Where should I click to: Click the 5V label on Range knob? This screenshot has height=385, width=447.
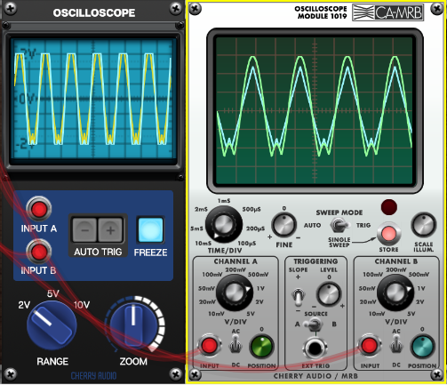(53, 293)
